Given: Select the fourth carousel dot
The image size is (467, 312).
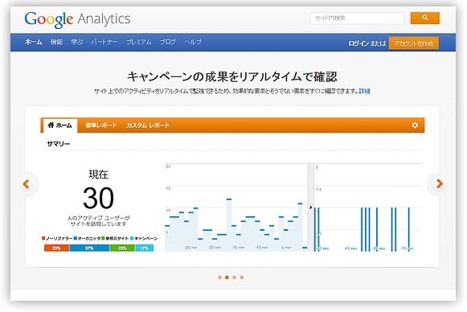Looking at the screenshot, I should tap(242, 277).
